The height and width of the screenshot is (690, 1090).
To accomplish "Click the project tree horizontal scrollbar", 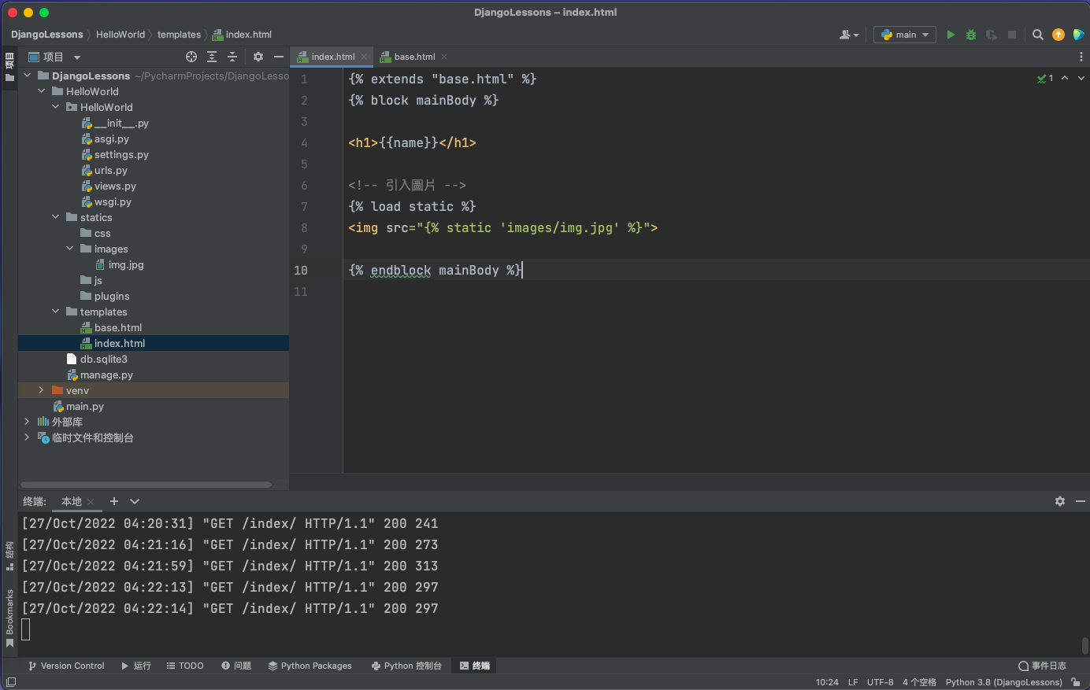I will point(146,485).
